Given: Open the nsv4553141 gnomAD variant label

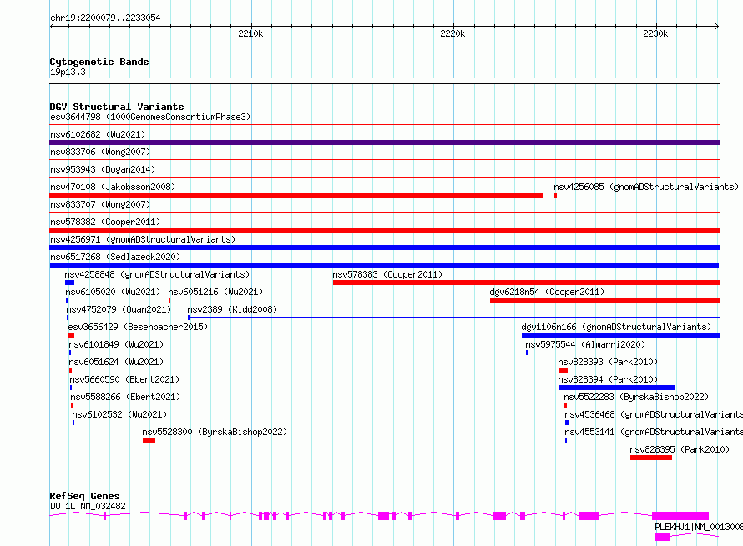Looking at the screenshot, I should [x=654, y=432].
